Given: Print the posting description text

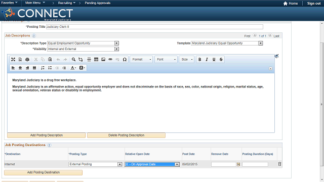Looking at the screenshot, I should [27, 60].
